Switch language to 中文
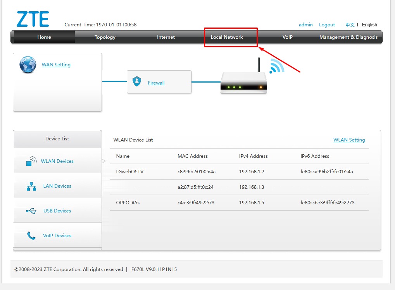395x290 pixels. click(350, 25)
